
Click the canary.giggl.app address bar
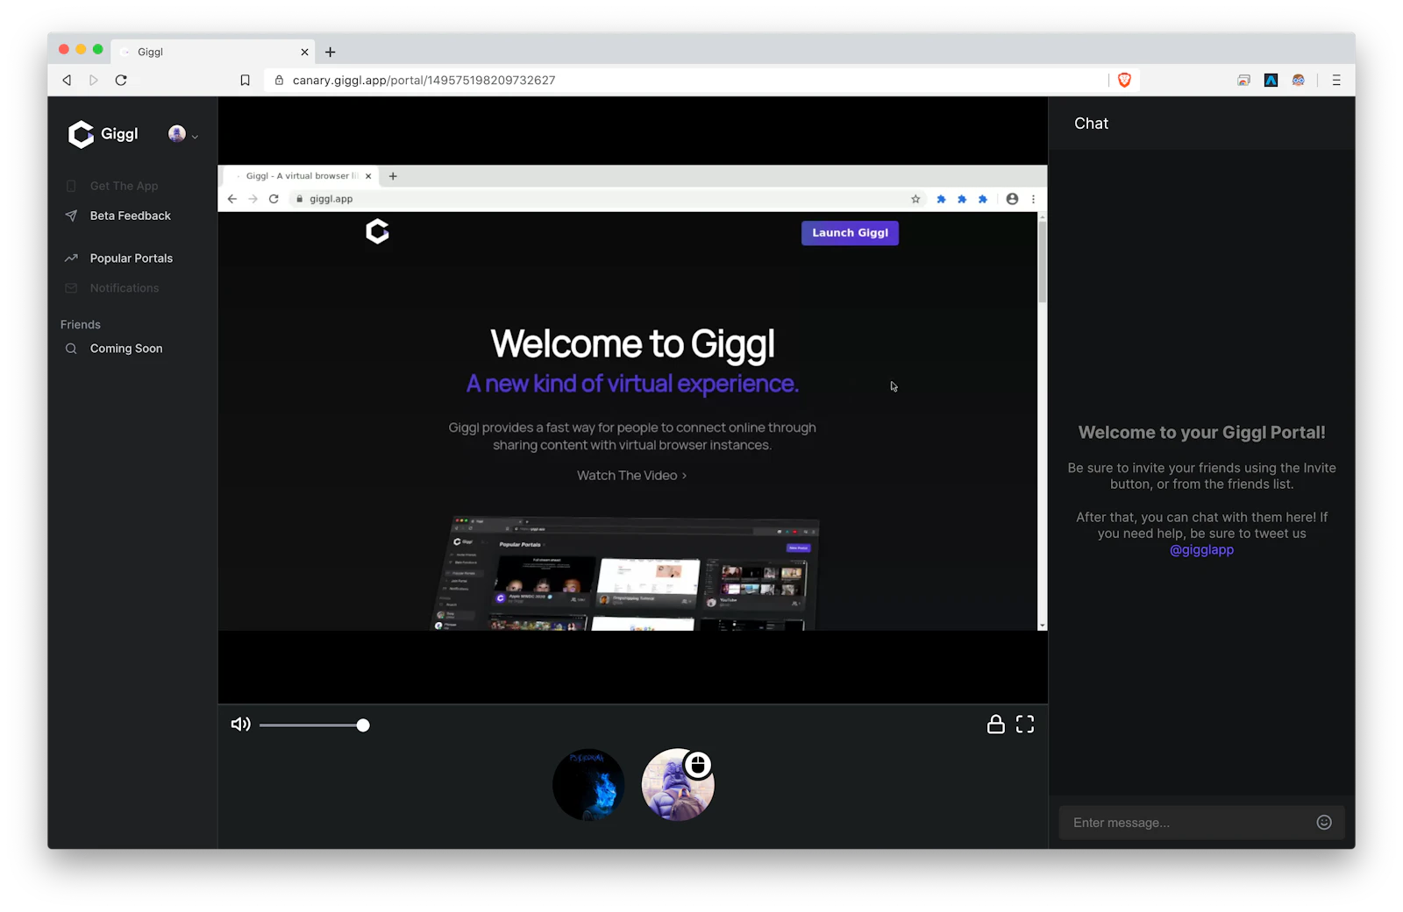(x=684, y=80)
